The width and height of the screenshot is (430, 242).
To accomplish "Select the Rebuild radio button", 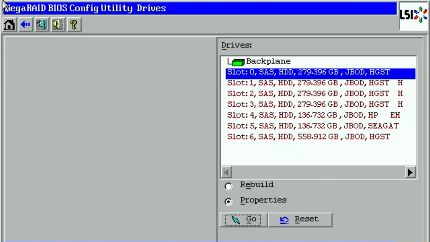I will [x=228, y=186].
